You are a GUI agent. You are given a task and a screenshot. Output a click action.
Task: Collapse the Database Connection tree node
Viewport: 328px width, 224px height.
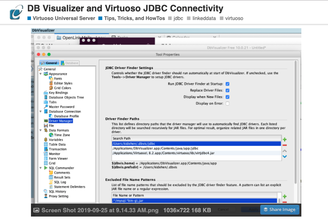41,111
